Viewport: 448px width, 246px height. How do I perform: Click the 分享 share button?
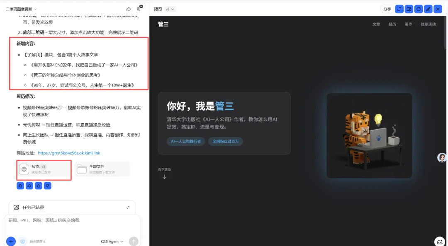click(387, 9)
